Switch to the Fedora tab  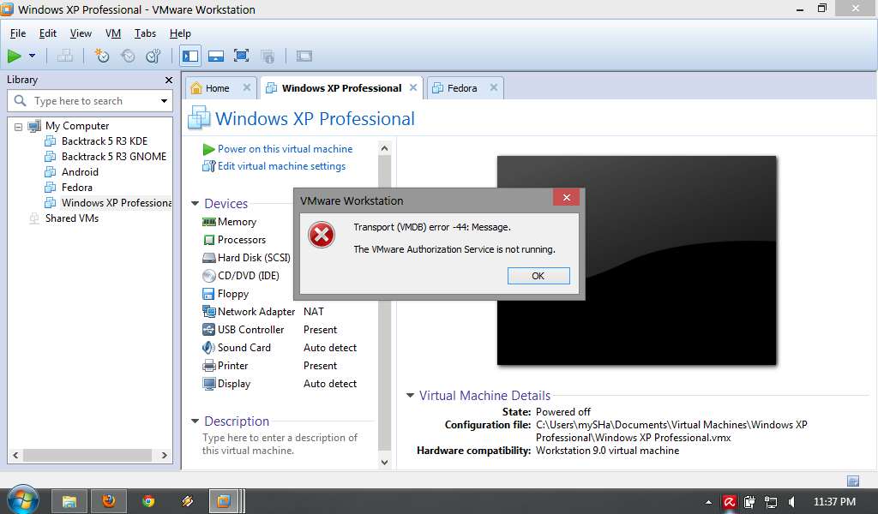pyautogui.click(x=462, y=88)
